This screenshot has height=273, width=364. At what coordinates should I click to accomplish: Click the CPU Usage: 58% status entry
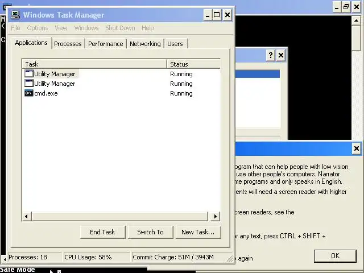coord(97,257)
